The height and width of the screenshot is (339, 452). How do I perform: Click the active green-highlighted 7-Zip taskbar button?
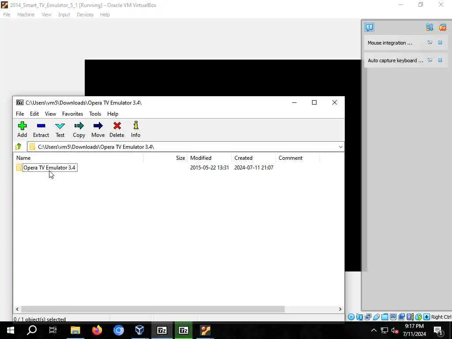click(183, 330)
